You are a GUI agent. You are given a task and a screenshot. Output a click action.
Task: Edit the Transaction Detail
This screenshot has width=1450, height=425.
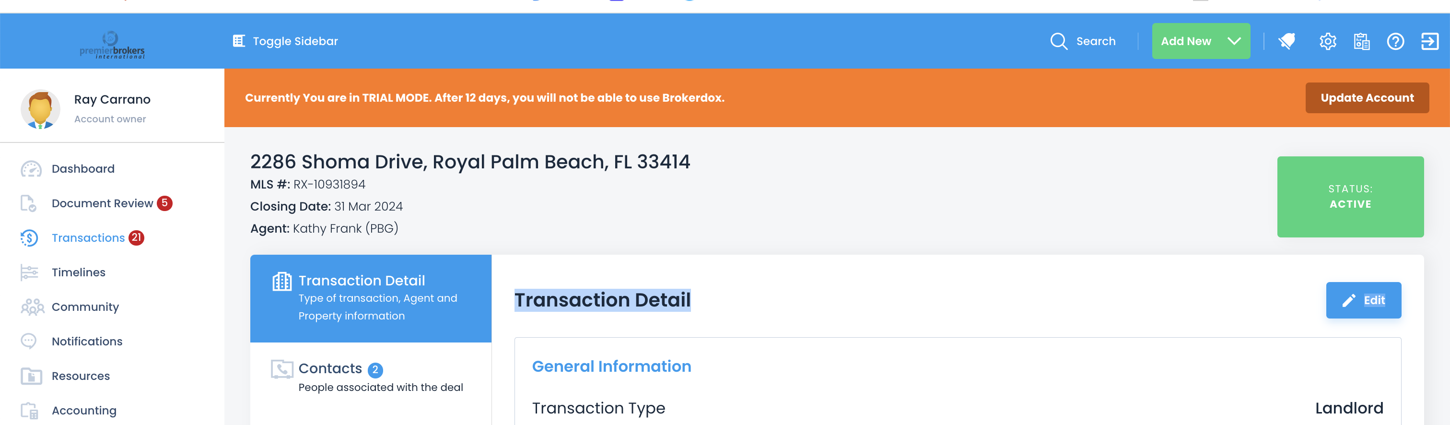click(1363, 300)
